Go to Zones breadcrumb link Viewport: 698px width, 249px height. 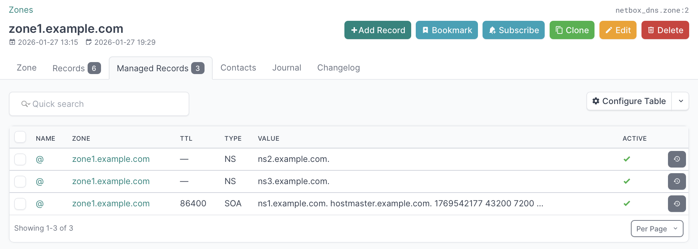pos(21,10)
